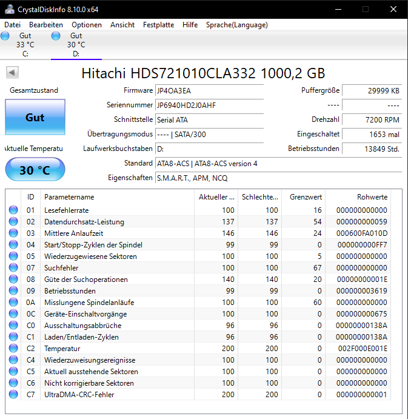Close the CrystalDiskInfo window
408x419 pixels.
coord(393,9)
